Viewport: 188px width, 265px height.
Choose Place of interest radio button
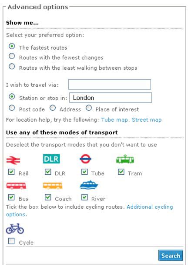pos(89,108)
